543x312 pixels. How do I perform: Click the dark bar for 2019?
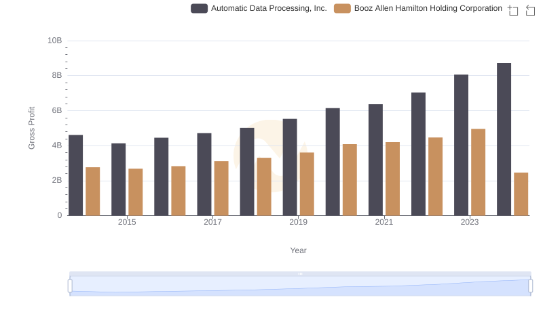290,167
